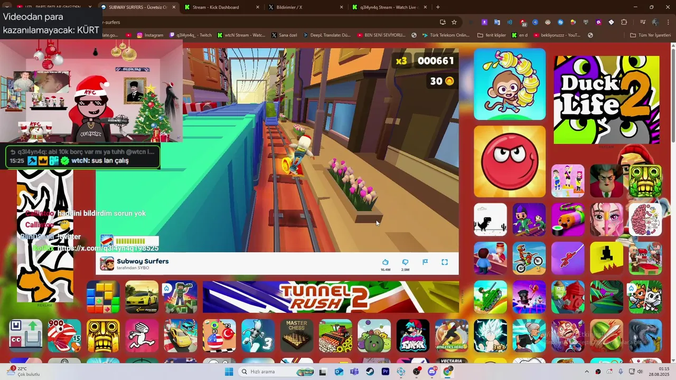Open the block puzzle game tile
This screenshot has width=676, height=380.
[103, 297]
